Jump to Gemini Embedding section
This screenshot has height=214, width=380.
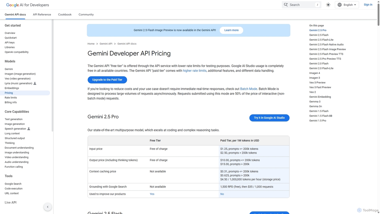pos(320,97)
